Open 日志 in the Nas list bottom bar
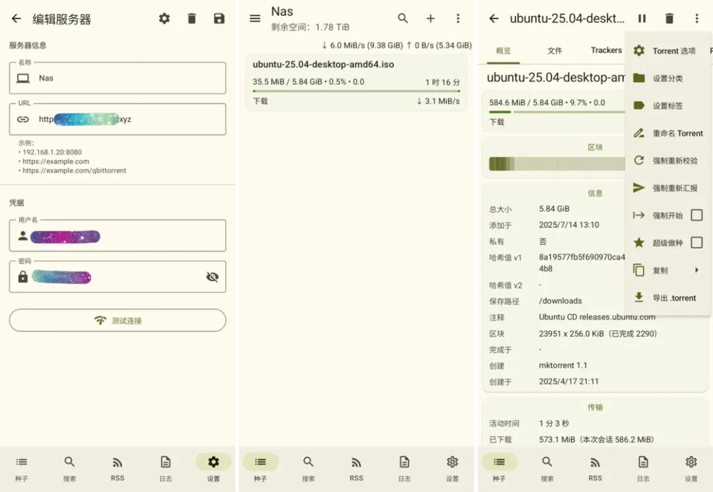This screenshot has width=713, height=492. 404,468
